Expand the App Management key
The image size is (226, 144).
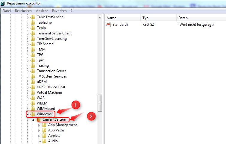pyautogui.click(x=39, y=125)
